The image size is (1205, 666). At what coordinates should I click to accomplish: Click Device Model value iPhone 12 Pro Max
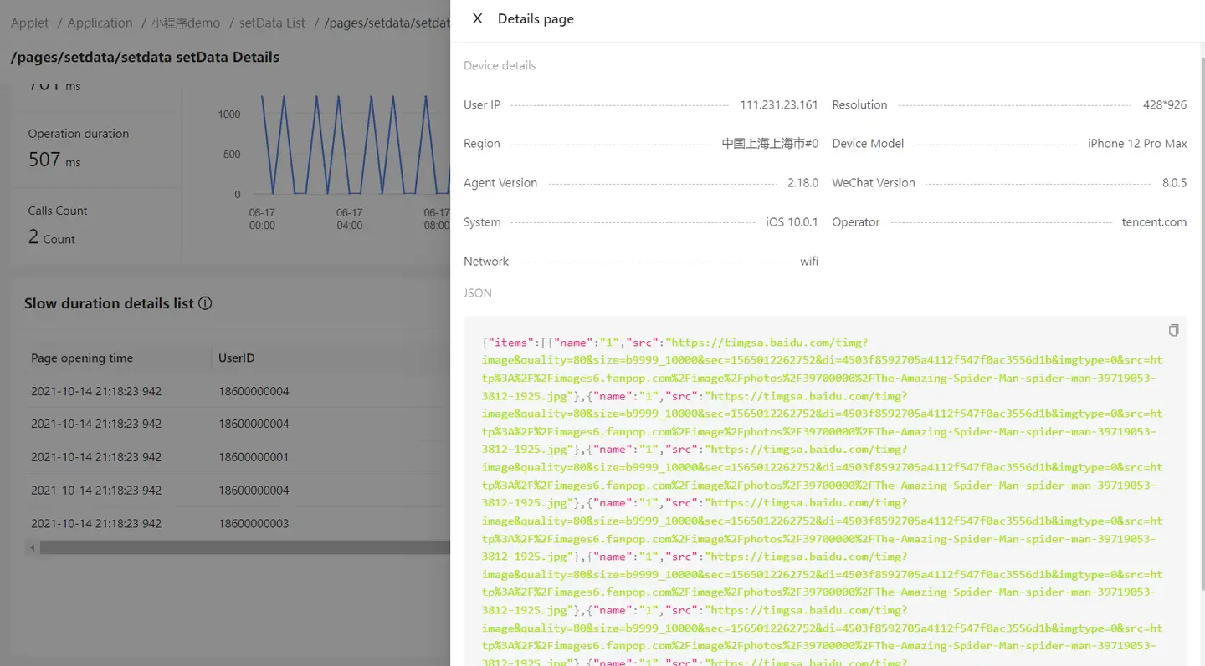(x=1137, y=144)
